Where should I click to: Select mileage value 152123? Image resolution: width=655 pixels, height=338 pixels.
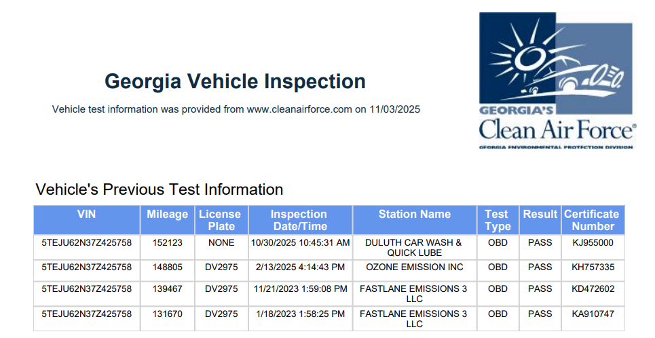(168, 242)
